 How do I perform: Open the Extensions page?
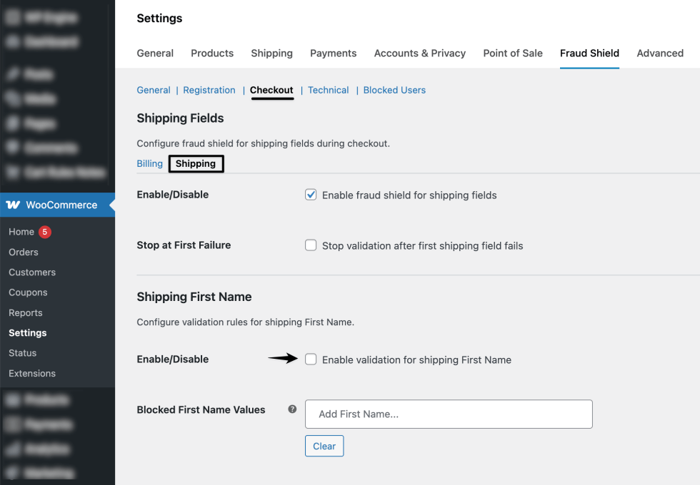coord(32,373)
